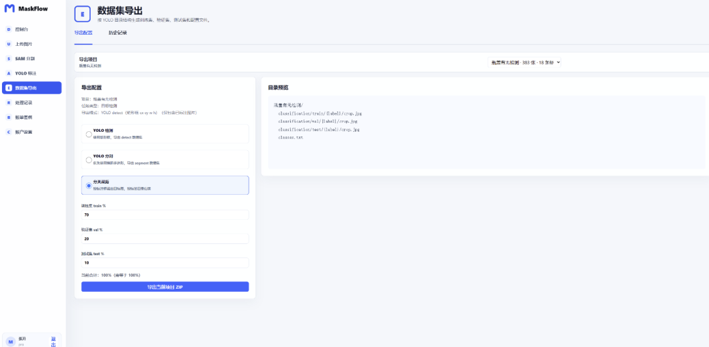Screen dimensions: 709x347
Task: Click the 'classification/train/' path line in the preview
Action: (320, 113)
